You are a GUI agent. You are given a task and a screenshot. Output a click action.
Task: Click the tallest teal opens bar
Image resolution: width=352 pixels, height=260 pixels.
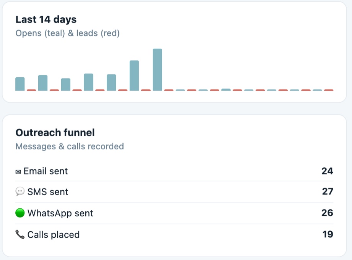(157, 70)
